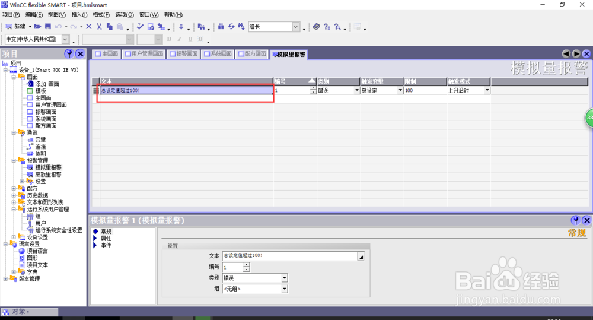Close the 项目 project panel
Viewport: 593px width, 320px height.
pyautogui.click(x=80, y=54)
